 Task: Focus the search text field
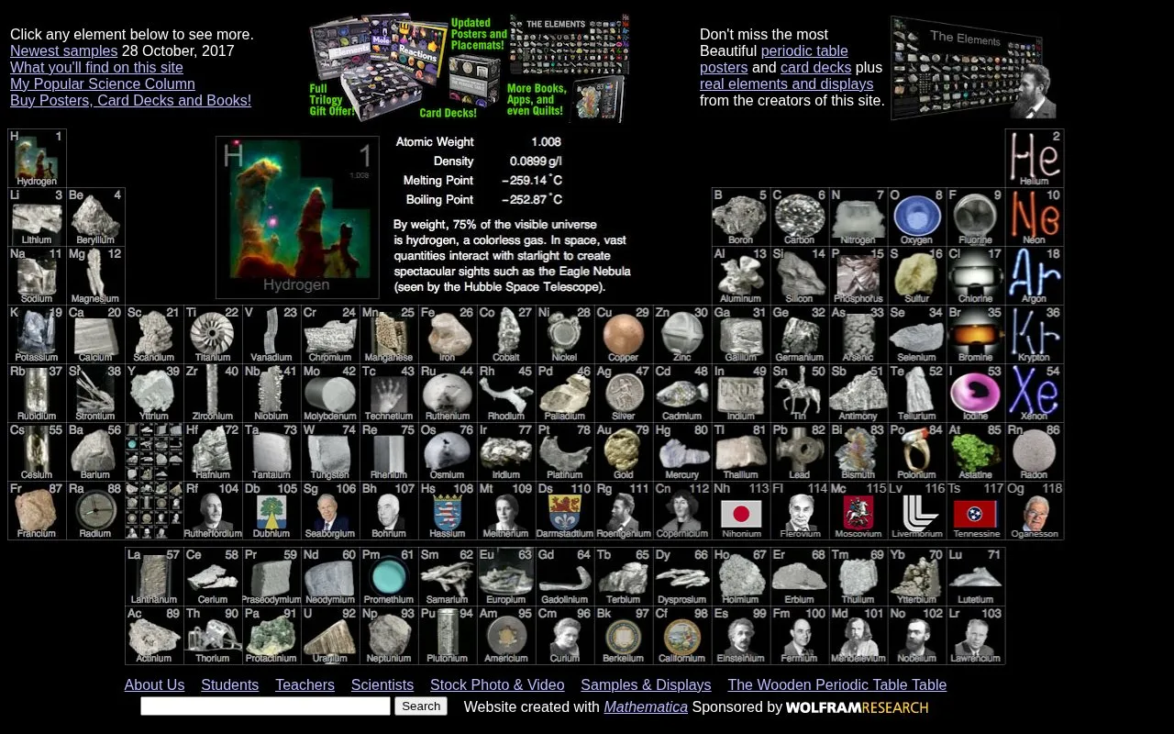tap(265, 706)
